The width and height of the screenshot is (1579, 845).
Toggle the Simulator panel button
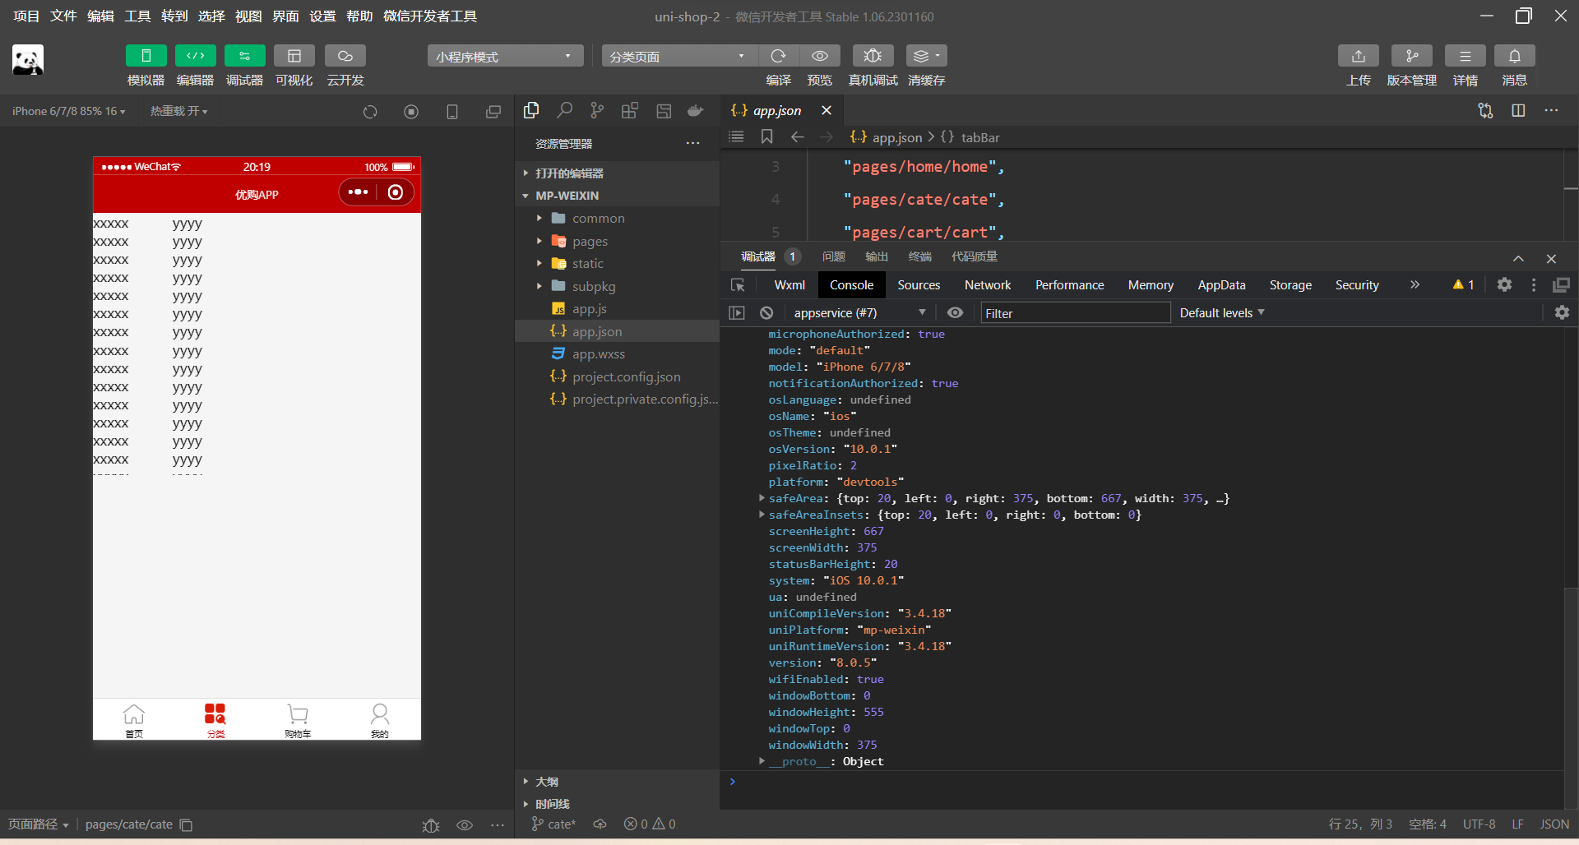click(x=146, y=56)
